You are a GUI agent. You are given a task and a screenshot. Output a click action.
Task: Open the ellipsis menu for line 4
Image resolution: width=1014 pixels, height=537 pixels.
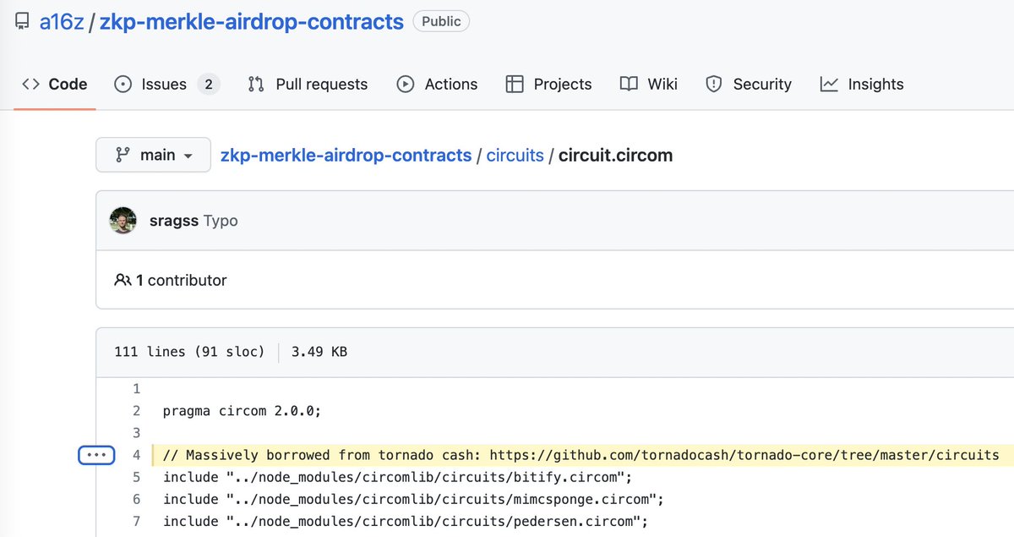click(x=96, y=455)
